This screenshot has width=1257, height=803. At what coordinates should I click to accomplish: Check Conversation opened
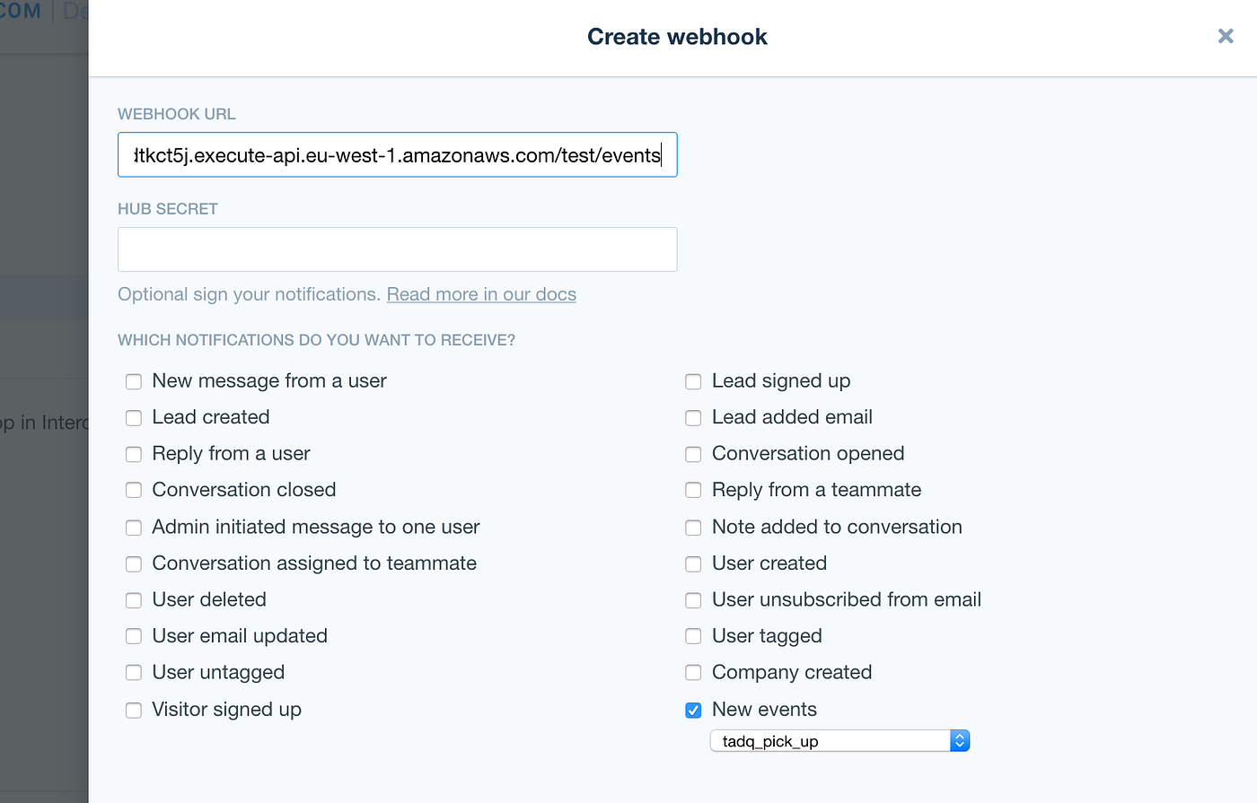click(693, 454)
